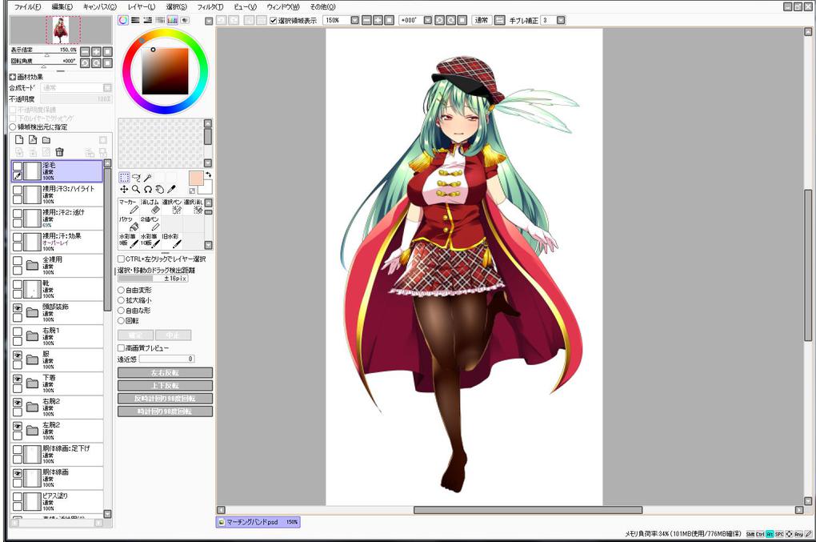Create a new linework layer

coord(33,139)
